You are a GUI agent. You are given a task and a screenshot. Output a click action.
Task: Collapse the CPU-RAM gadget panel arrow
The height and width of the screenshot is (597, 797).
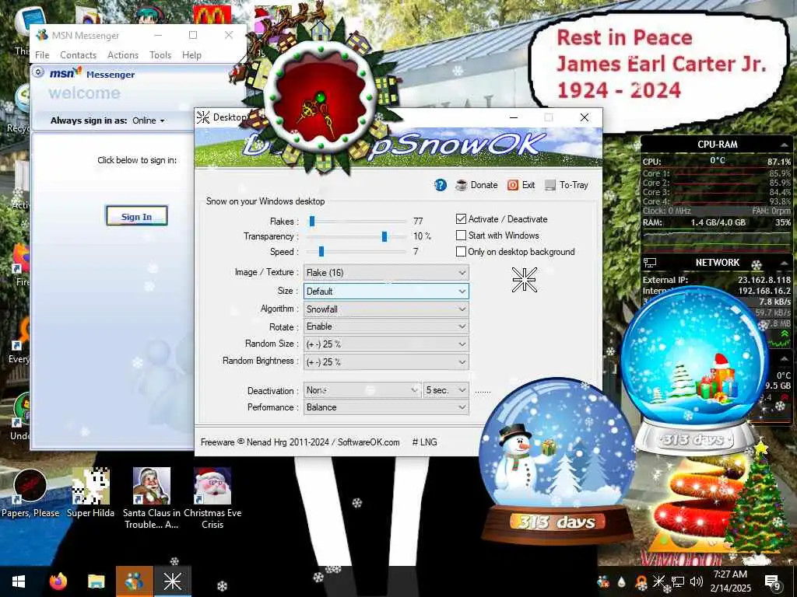[x=785, y=145]
